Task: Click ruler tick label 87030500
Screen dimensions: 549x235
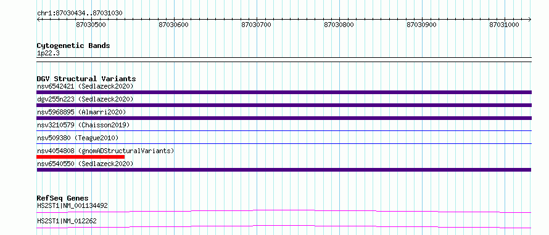Action: [91, 25]
